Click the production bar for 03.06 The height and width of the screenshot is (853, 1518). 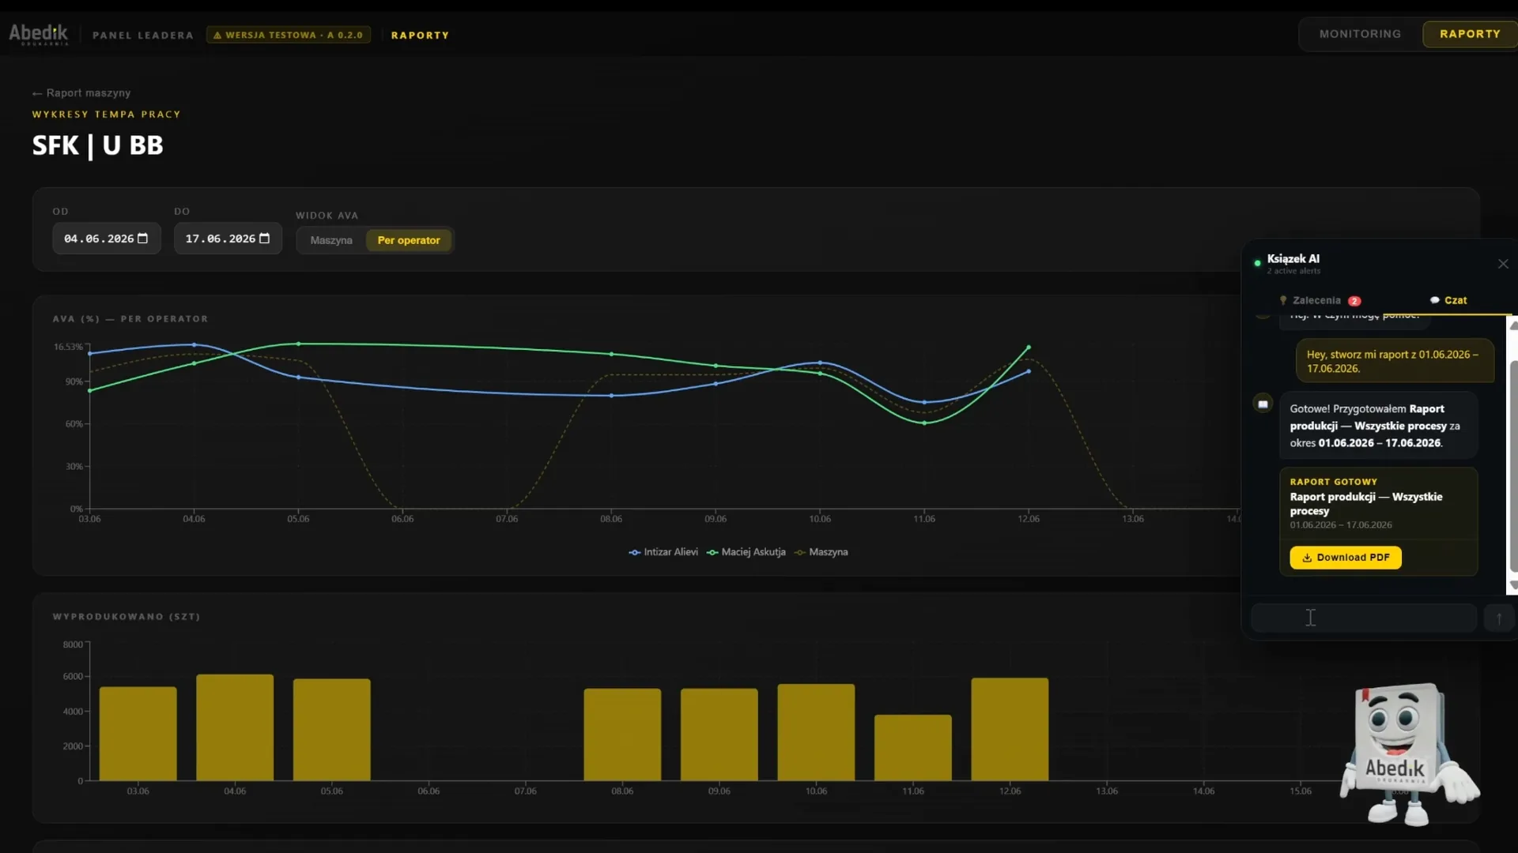(138, 734)
